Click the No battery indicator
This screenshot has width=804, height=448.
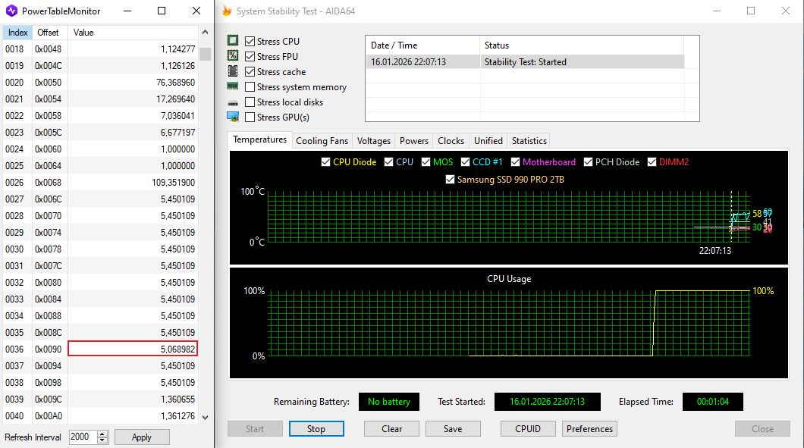click(x=388, y=402)
